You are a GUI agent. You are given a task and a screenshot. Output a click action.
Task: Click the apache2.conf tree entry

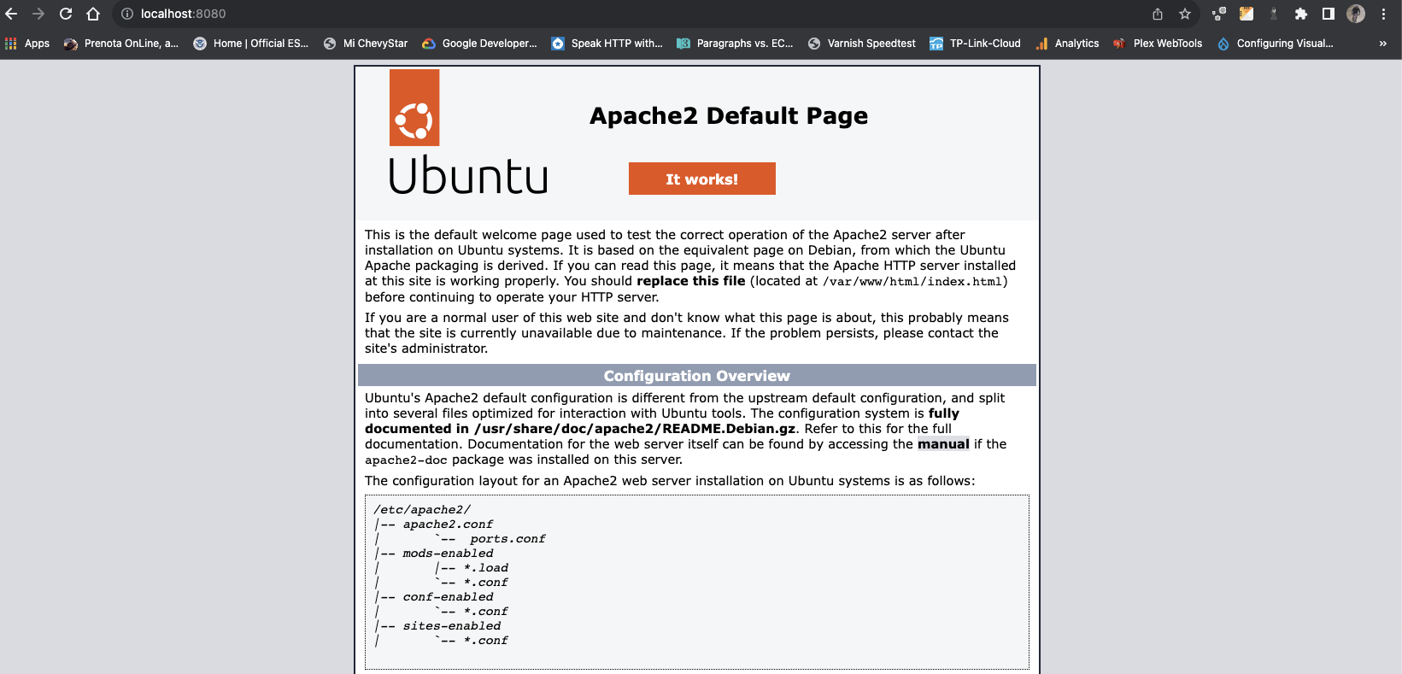click(448, 525)
